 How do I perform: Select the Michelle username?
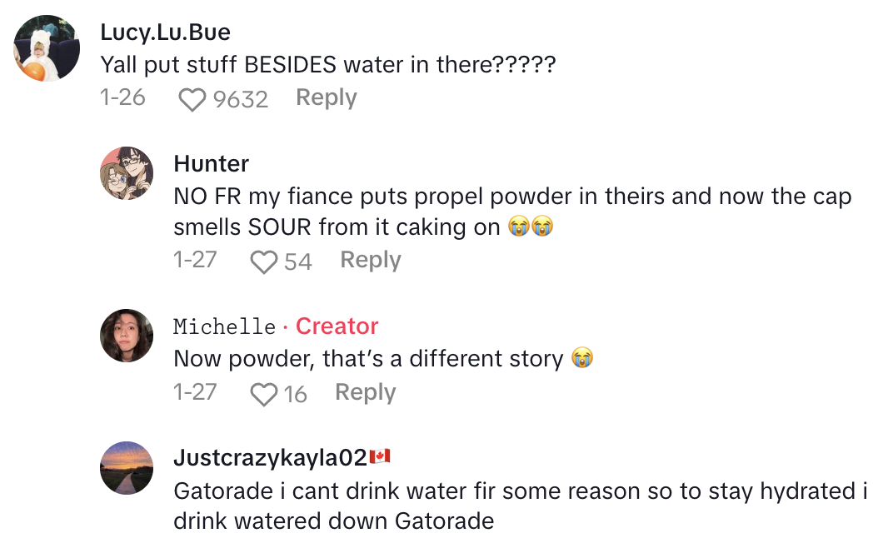pyautogui.click(x=224, y=326)
